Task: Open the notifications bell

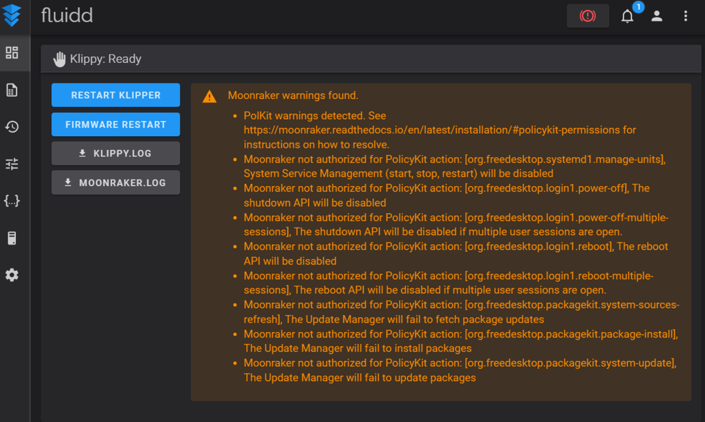Action: coord(627,16)
